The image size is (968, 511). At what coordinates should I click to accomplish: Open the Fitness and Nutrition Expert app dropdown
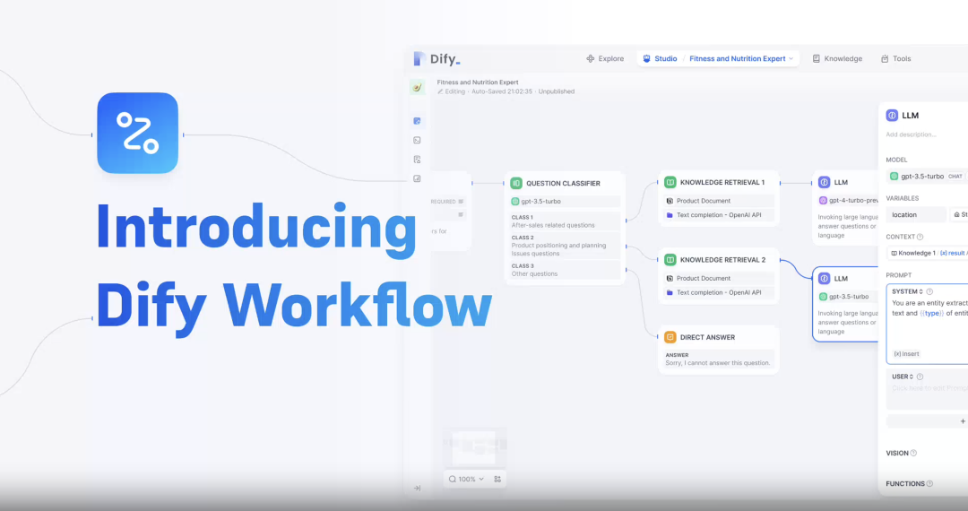[741, 58]
